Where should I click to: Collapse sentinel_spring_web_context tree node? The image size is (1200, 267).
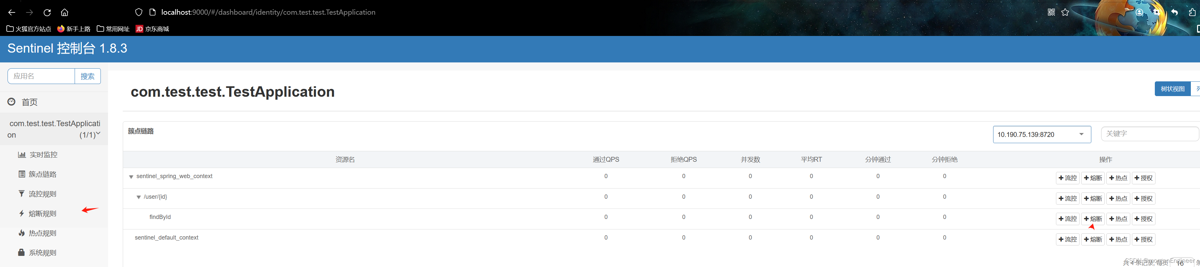pyautogui.click(x=131, y=177)
